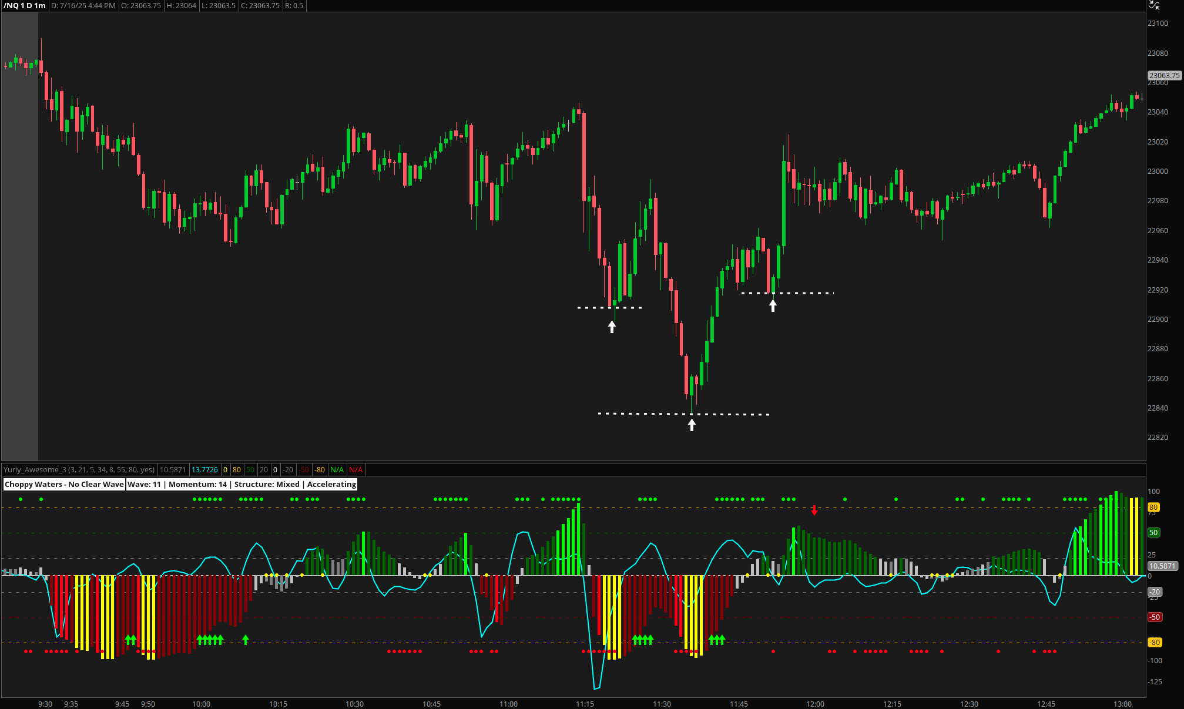Viewport: 1184px width, 709px height.
Task: Click the range value R: 0.5
Action: [x=294, y=5]
